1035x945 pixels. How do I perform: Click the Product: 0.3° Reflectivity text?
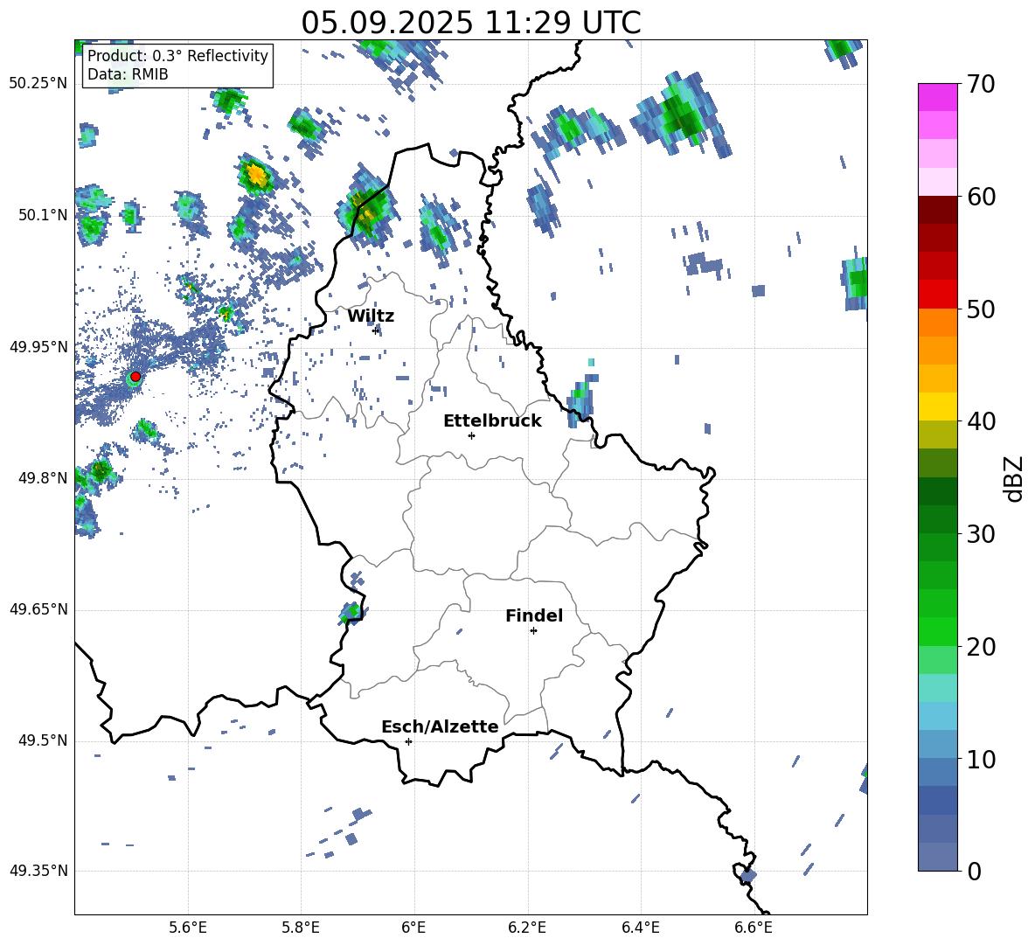point(177,56)
